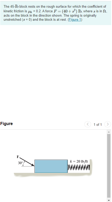
Task: Click the spring coil in the figure
Action: 79,167
